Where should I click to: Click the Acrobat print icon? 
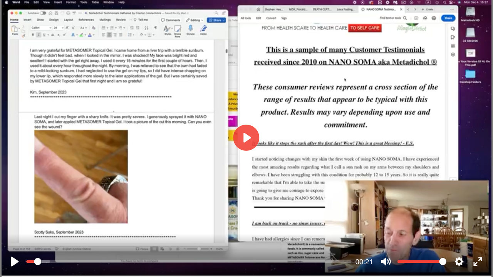[x=434, y=18]
